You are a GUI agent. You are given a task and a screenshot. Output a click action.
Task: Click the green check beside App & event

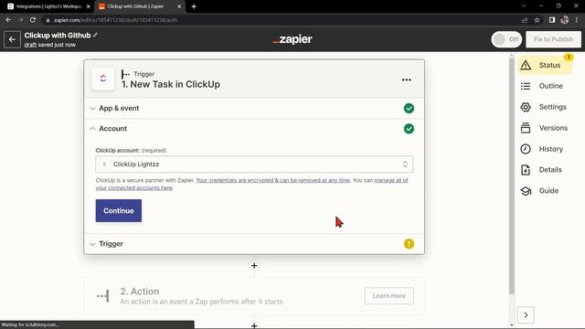[409, 108]
